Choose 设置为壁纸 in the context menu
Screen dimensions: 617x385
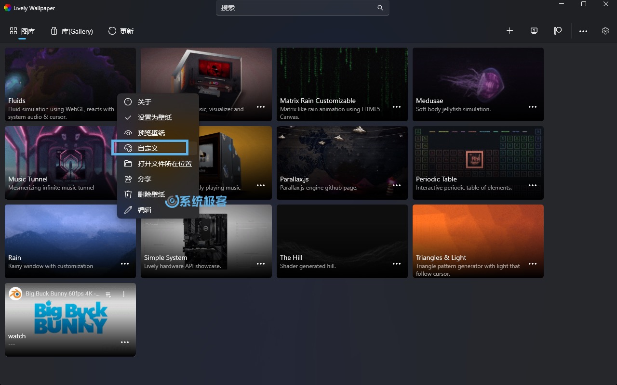(158, 117)
